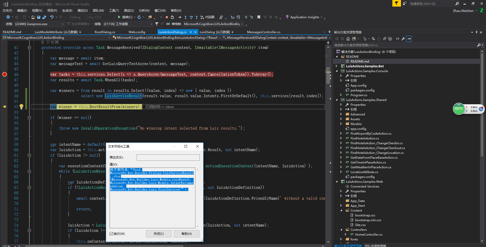Viewport: 486px width, 247px height.
Task: Click the 69% floating performance indicator
Action: [x=459, y=109]
